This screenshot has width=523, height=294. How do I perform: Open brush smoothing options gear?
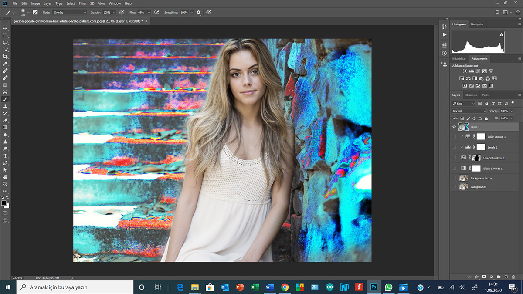coord(199,12)
